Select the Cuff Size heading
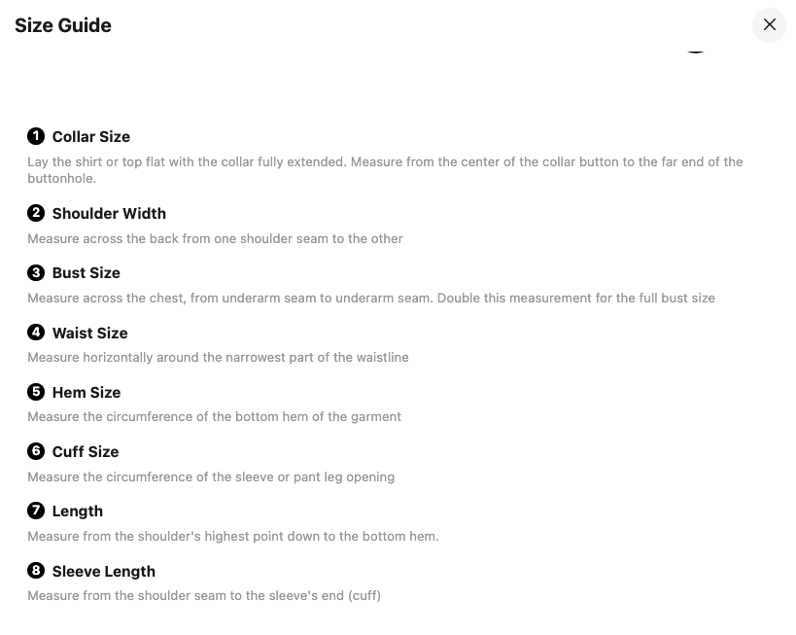Viewport: 796px width, 635px height. (x=86, y=452)
